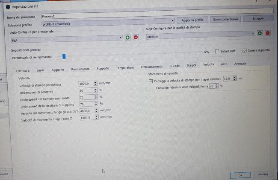Click the green add material button beside PLA
Viewport: 278px width, 180px height.
(x=127, y=38)
